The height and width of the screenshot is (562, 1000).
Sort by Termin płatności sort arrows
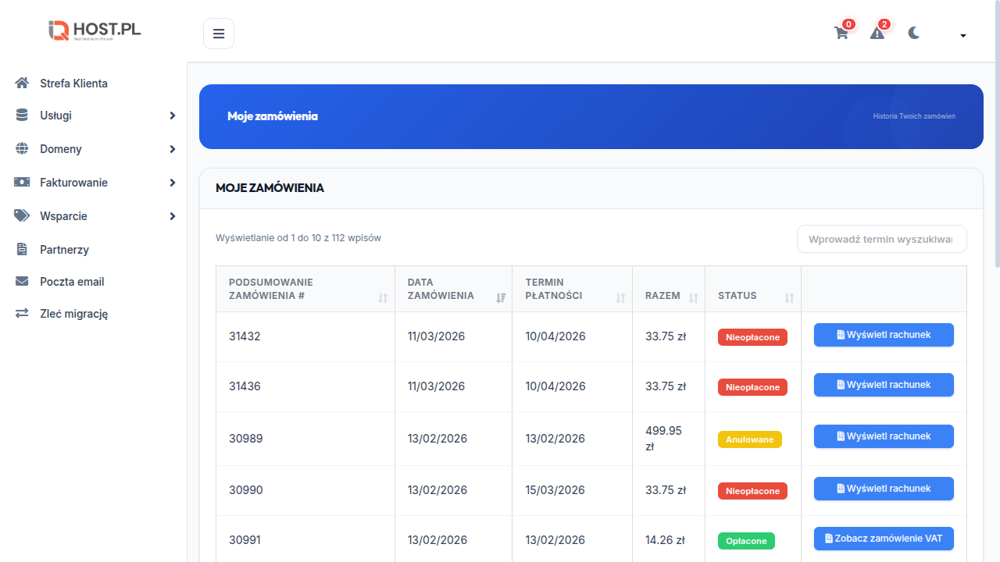(620, 298)
